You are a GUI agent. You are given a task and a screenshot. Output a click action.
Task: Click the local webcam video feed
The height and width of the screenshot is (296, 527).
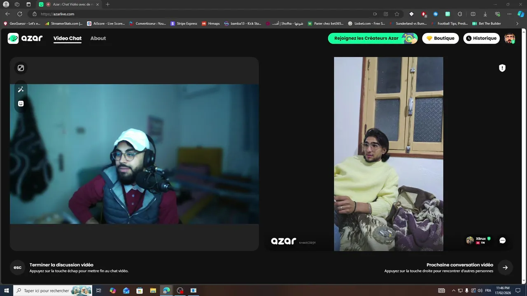point(134,154)
